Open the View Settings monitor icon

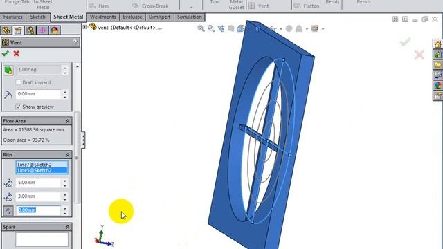tap(315, 28)
